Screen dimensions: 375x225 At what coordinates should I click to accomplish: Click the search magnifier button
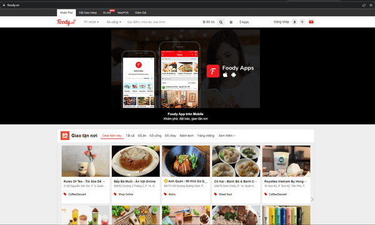pos(221,22)
